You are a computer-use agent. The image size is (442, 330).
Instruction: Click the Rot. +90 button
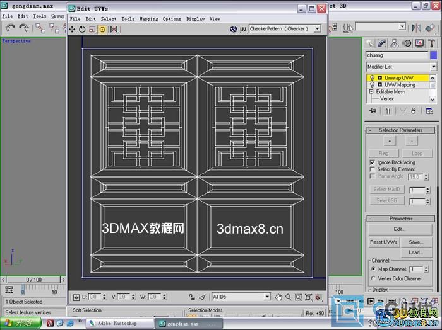click(x=314, y=313)
